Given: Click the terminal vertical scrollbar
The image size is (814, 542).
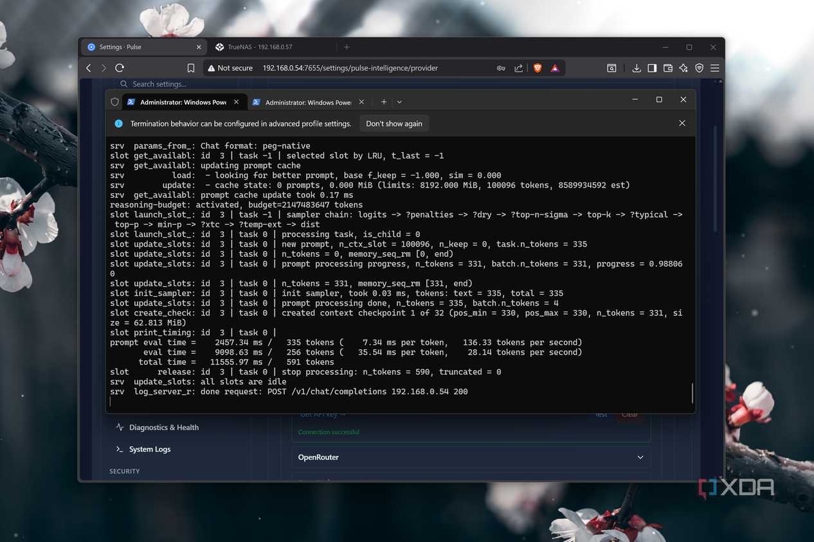Looking at the screenshot, I should tap(692, 393).
